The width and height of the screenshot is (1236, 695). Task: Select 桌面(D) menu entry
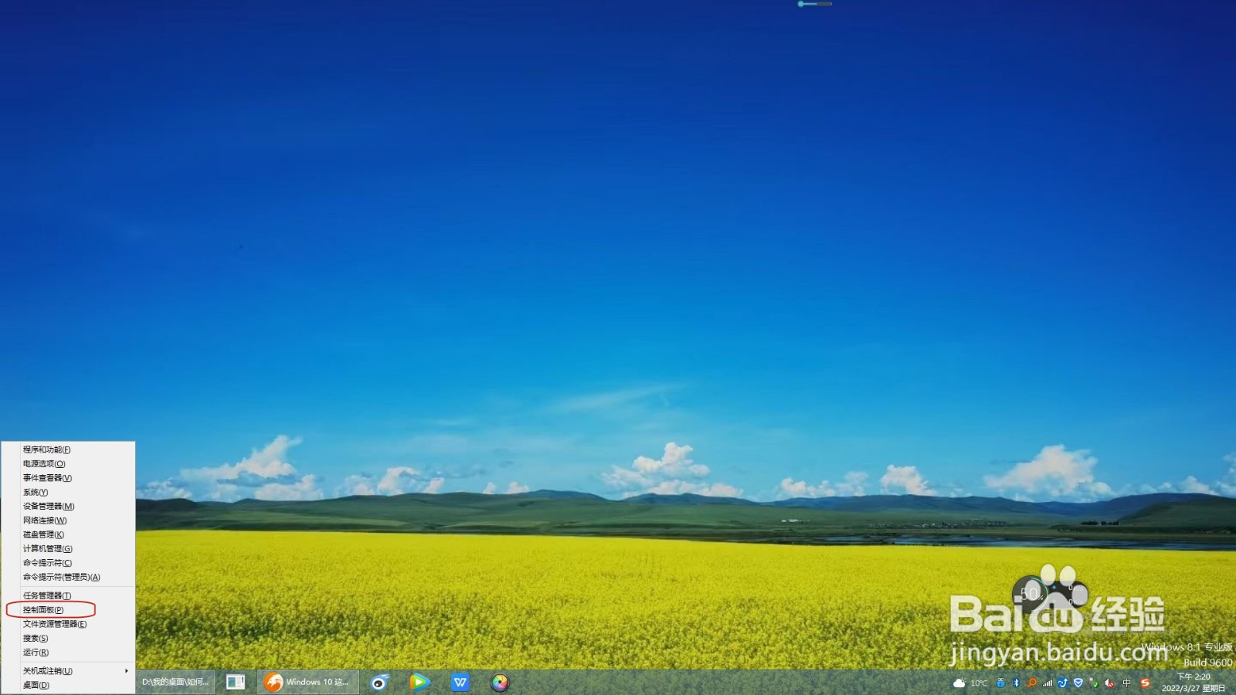point(68,685)
